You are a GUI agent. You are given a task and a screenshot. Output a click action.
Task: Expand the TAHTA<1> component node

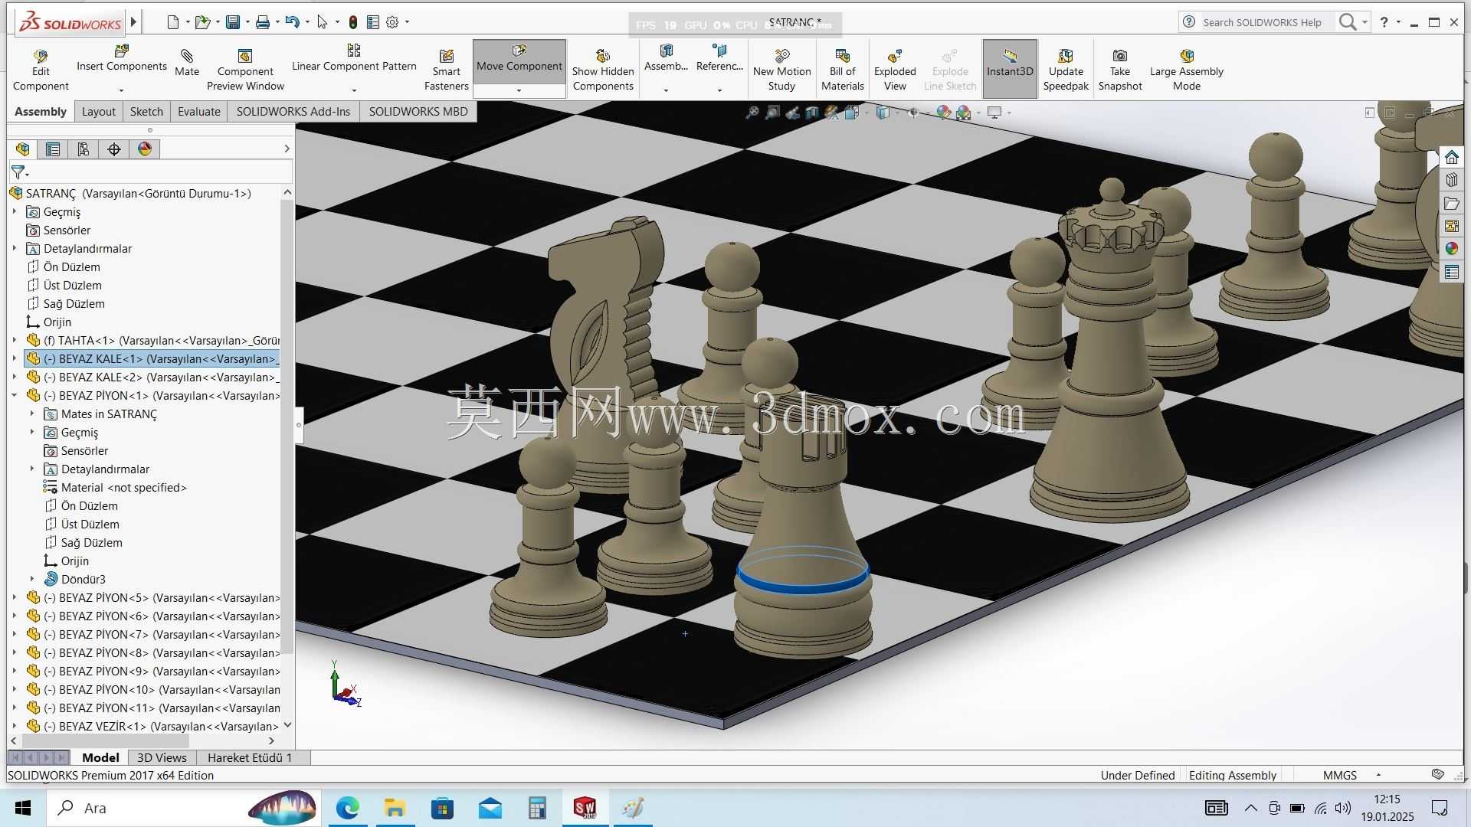pos(15,340)
